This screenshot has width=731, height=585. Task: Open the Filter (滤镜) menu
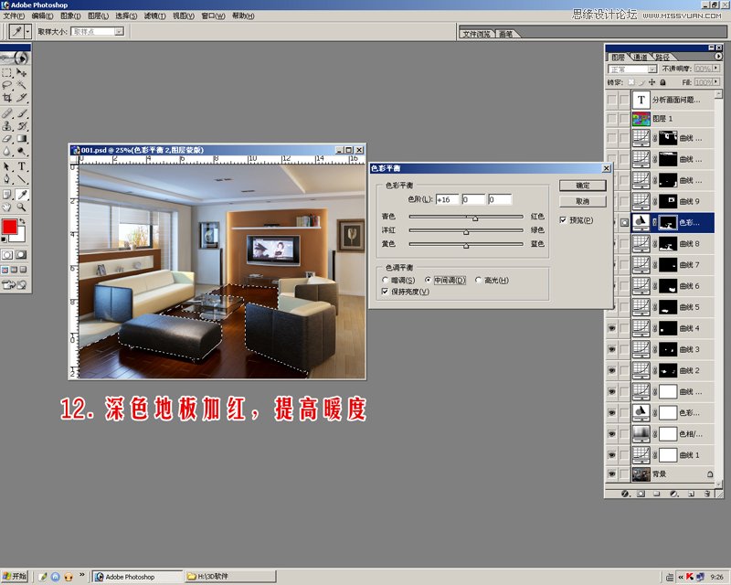pos(154,16)
